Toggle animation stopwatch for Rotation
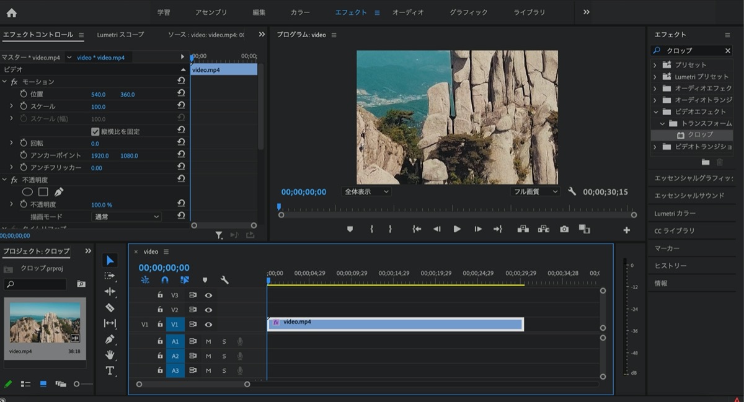This screenshot has height=402, width=744. [24, 143]
